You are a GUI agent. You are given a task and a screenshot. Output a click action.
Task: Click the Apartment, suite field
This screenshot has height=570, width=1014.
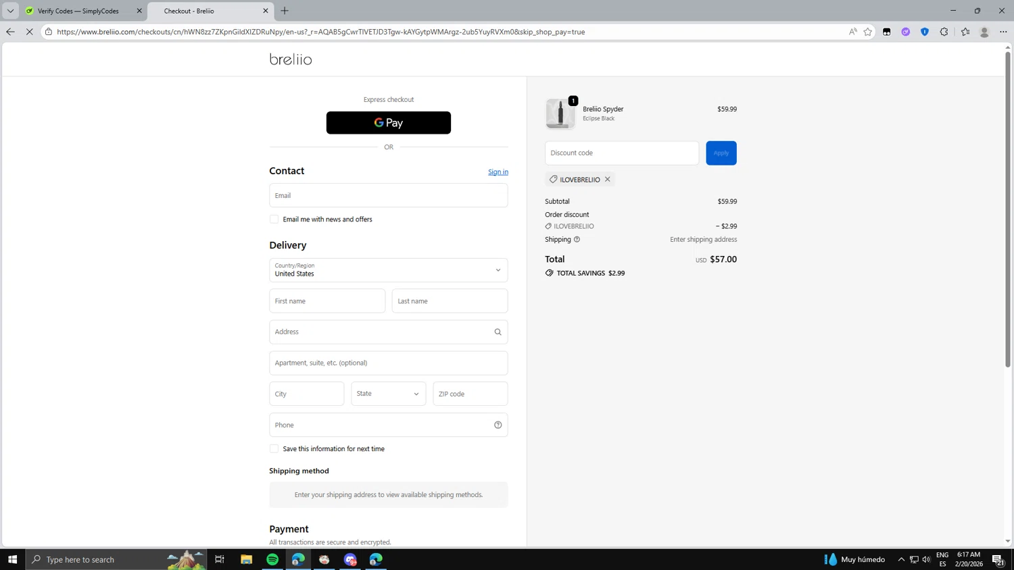(x=389, y=363)
